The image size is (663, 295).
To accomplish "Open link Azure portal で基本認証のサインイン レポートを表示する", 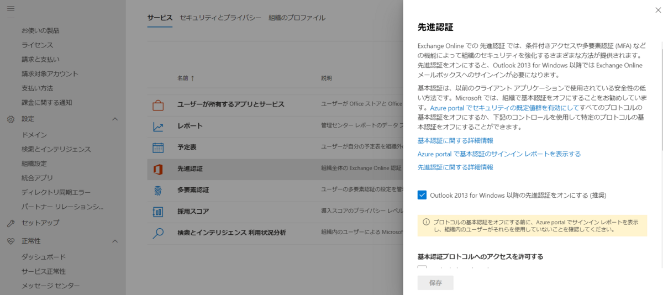I will (499, 154).
